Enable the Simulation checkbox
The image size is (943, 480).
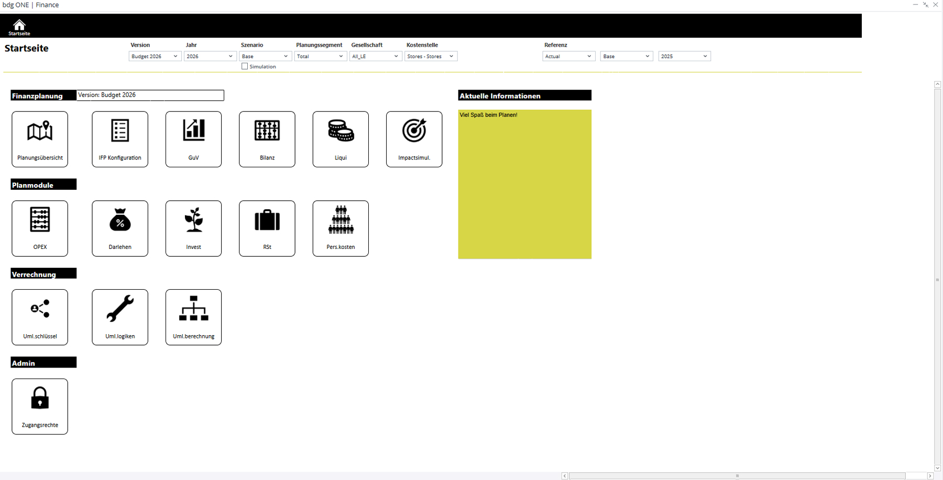[x=245, y=66]
